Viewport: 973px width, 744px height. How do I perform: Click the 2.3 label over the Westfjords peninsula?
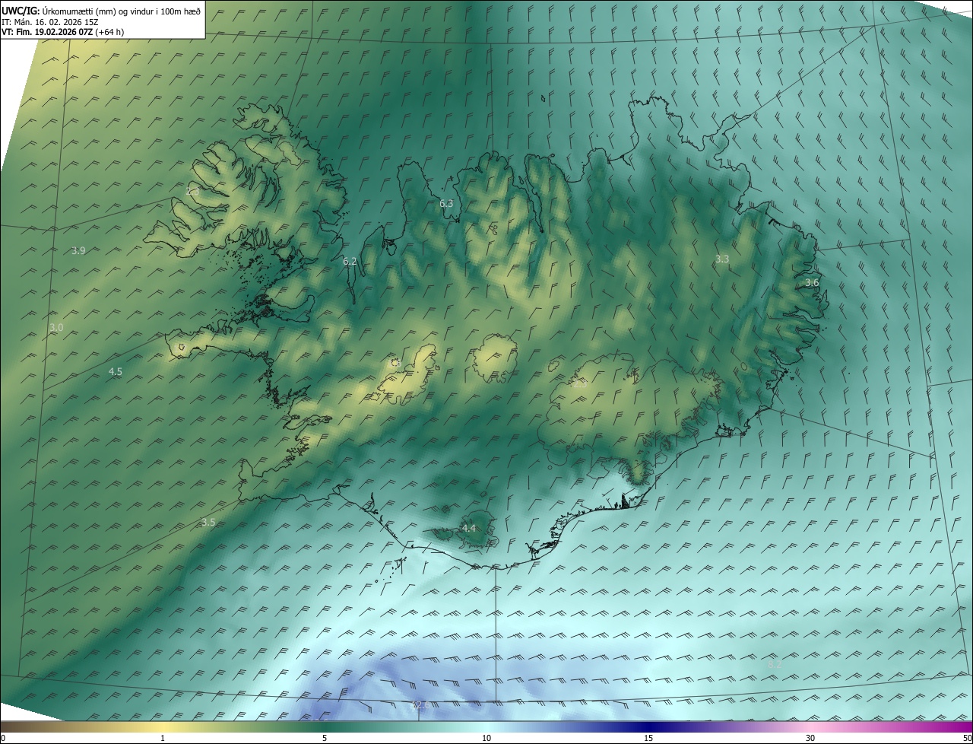(192, 191)
